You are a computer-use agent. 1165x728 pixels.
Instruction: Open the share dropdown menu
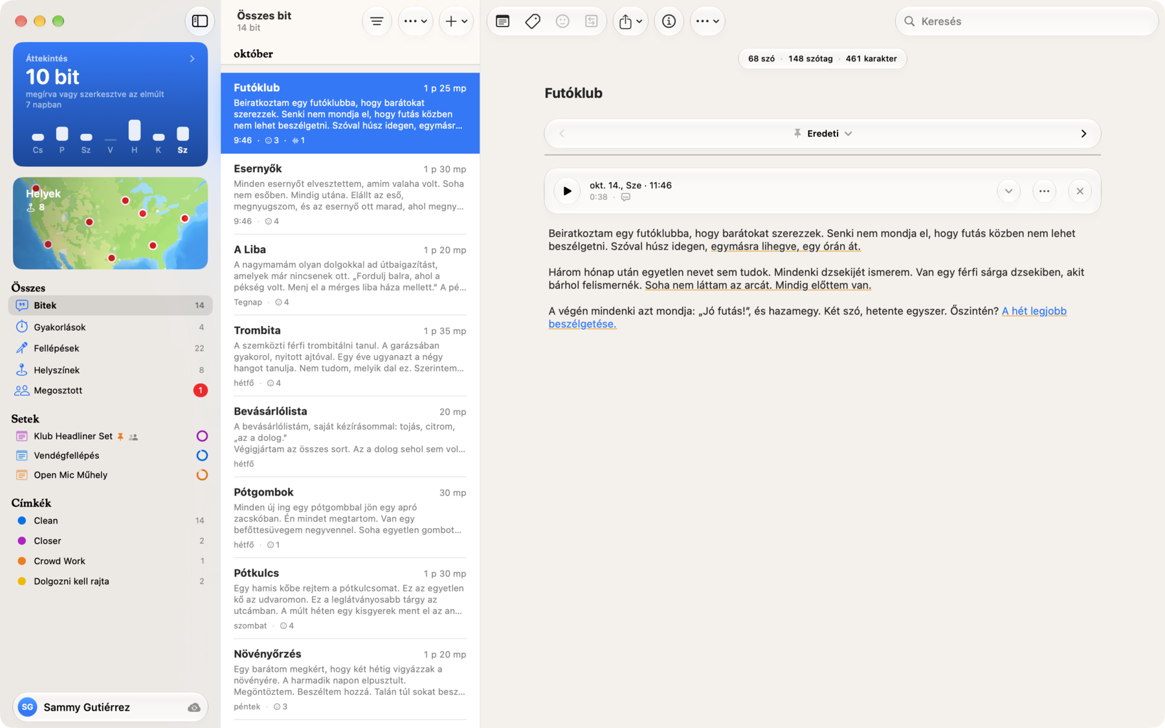[630, 21]
